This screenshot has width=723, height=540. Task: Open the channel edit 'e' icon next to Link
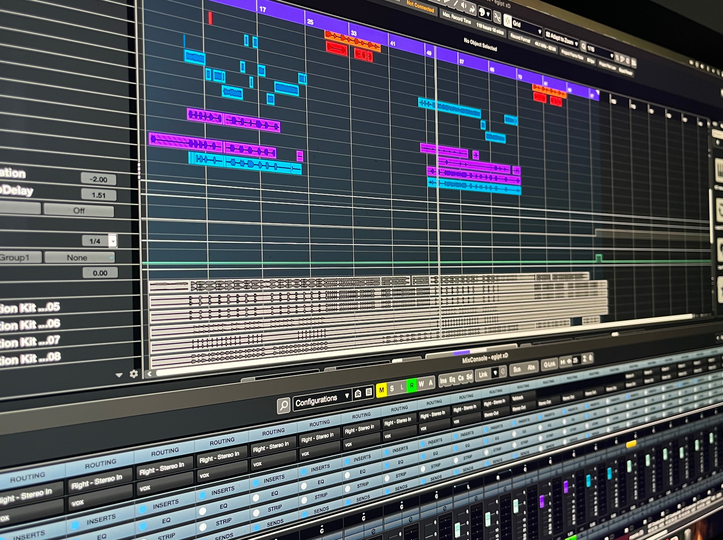click(503, 372)
